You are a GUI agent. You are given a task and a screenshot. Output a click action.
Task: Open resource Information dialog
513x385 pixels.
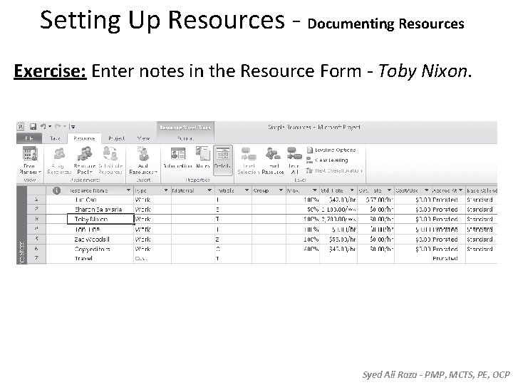(177, 158)
